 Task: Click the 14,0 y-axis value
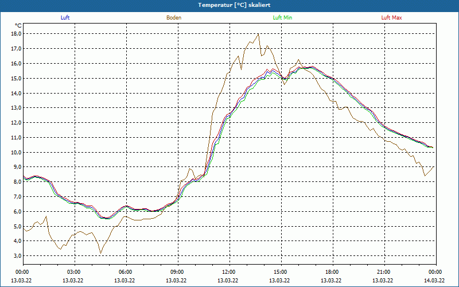click(x=17, y=93)
